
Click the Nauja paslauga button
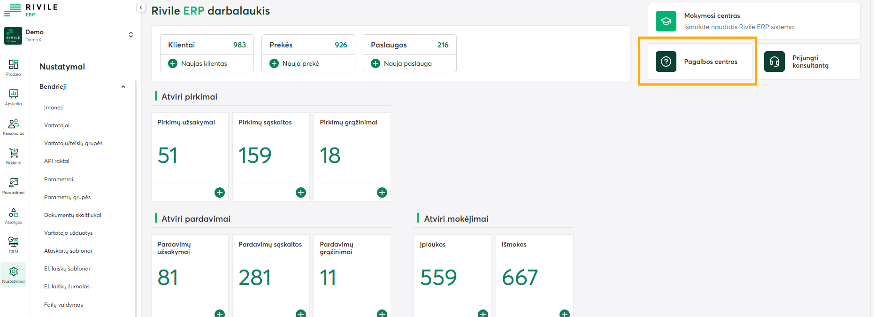(402, 63)
